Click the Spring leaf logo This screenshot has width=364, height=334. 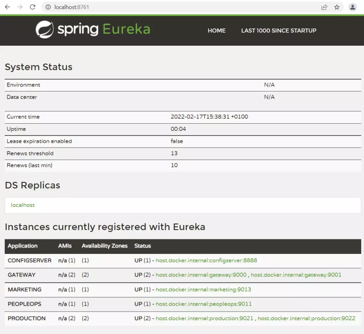(44, 29)
